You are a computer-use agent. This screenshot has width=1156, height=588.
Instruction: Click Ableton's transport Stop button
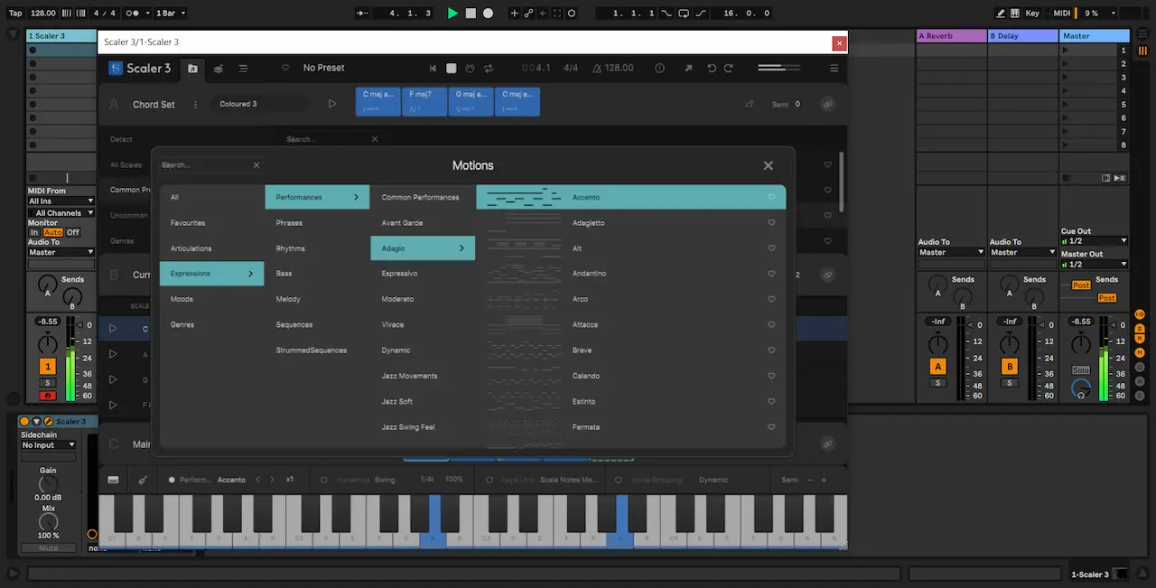[471, 14]
